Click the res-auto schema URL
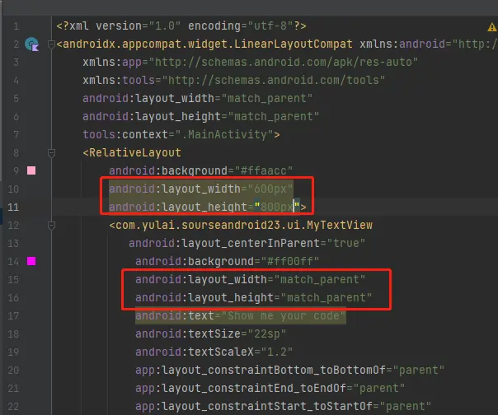Image resolution: width=498 pixels, height=415 pixels. pyautogui.click(x=283, y=63)
